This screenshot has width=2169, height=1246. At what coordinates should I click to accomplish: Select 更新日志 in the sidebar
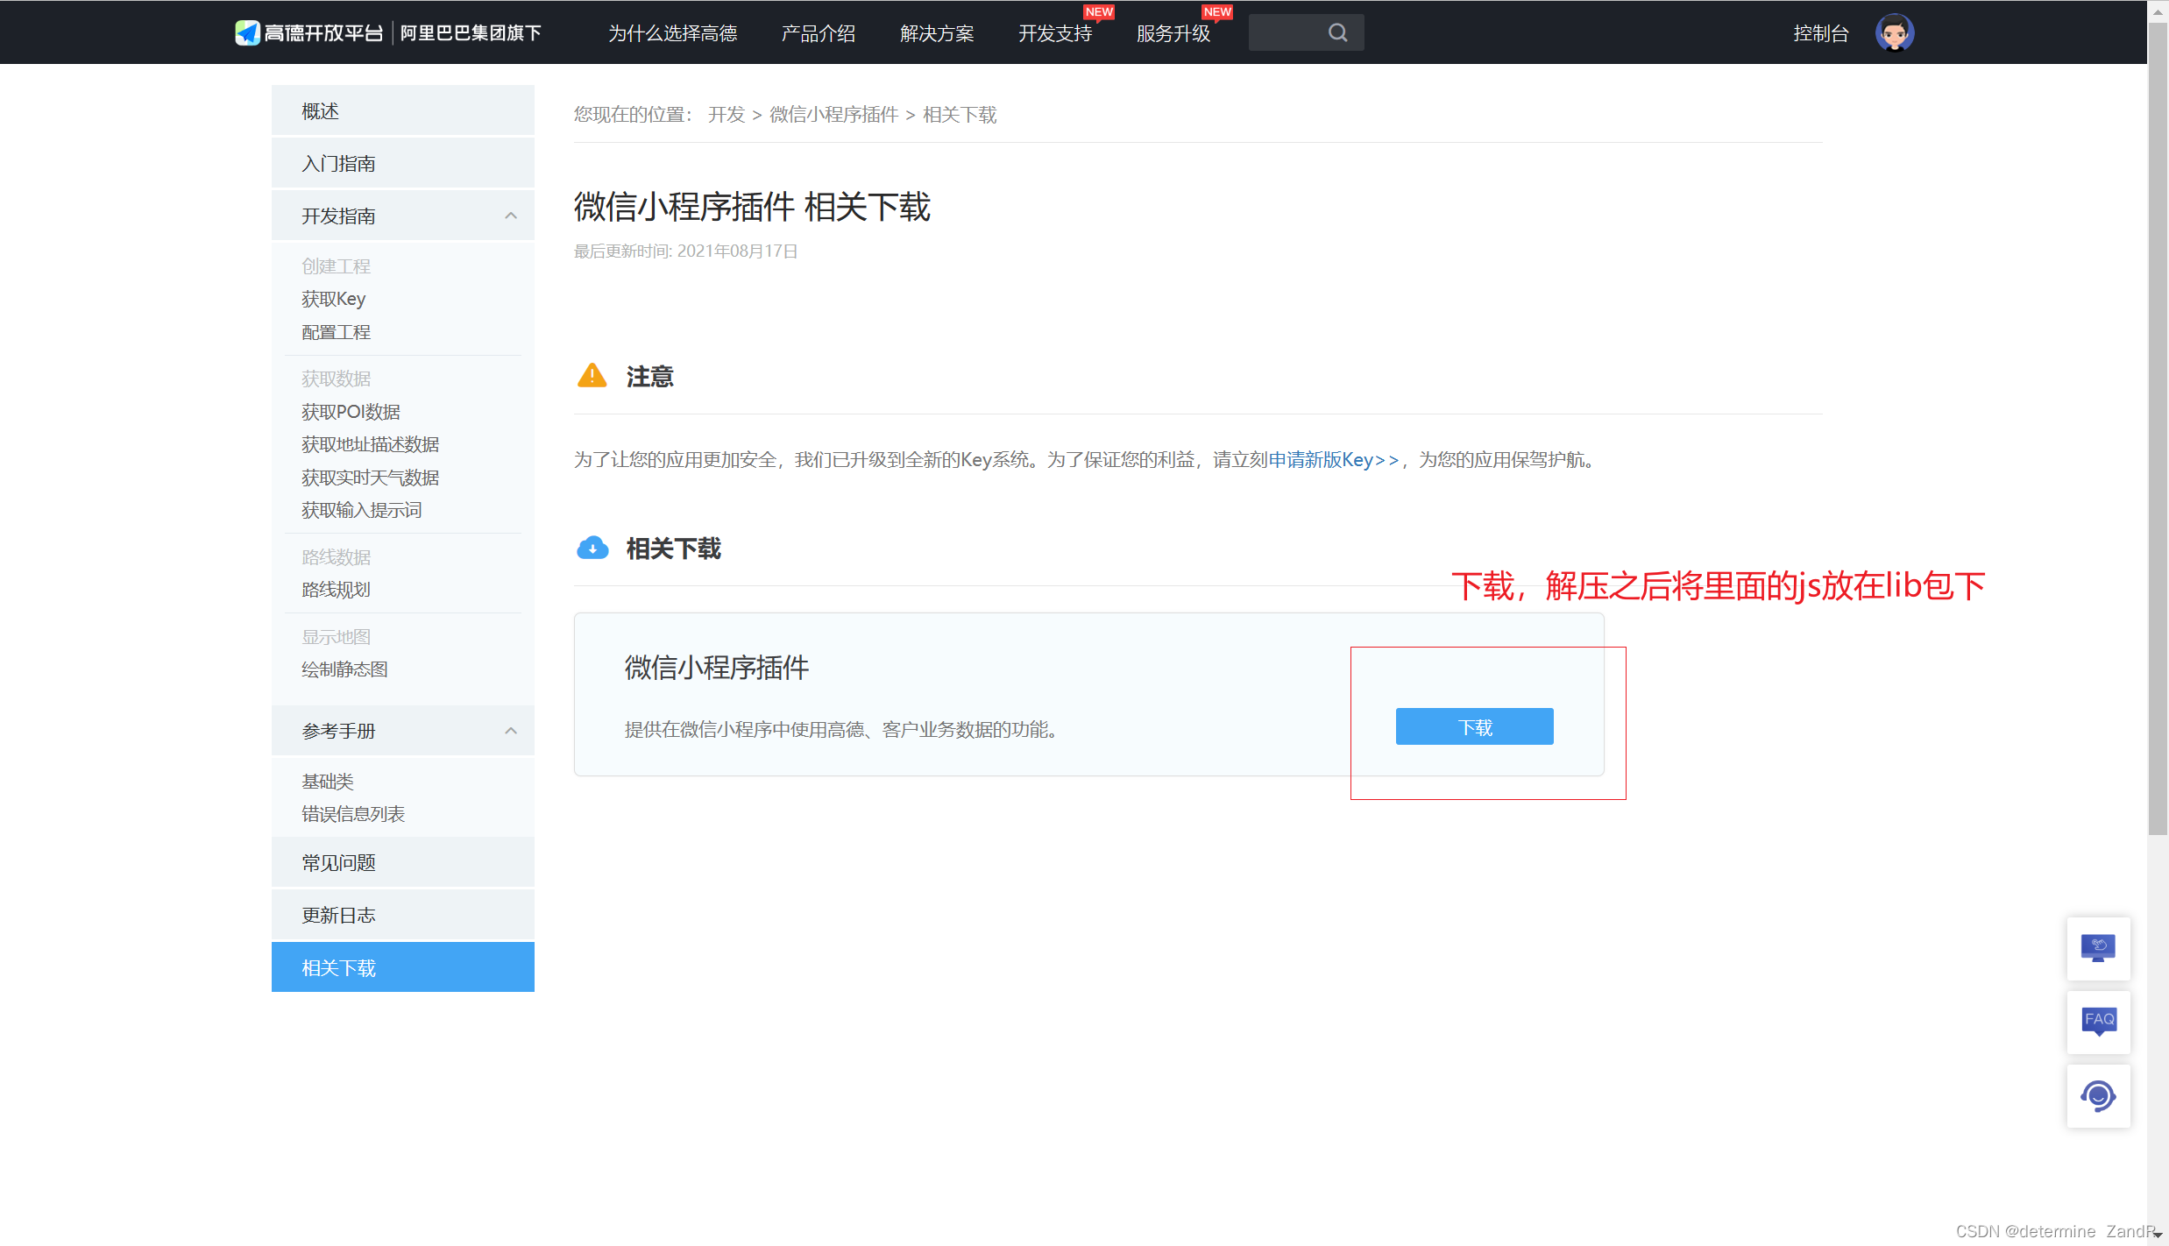point(403,915)
